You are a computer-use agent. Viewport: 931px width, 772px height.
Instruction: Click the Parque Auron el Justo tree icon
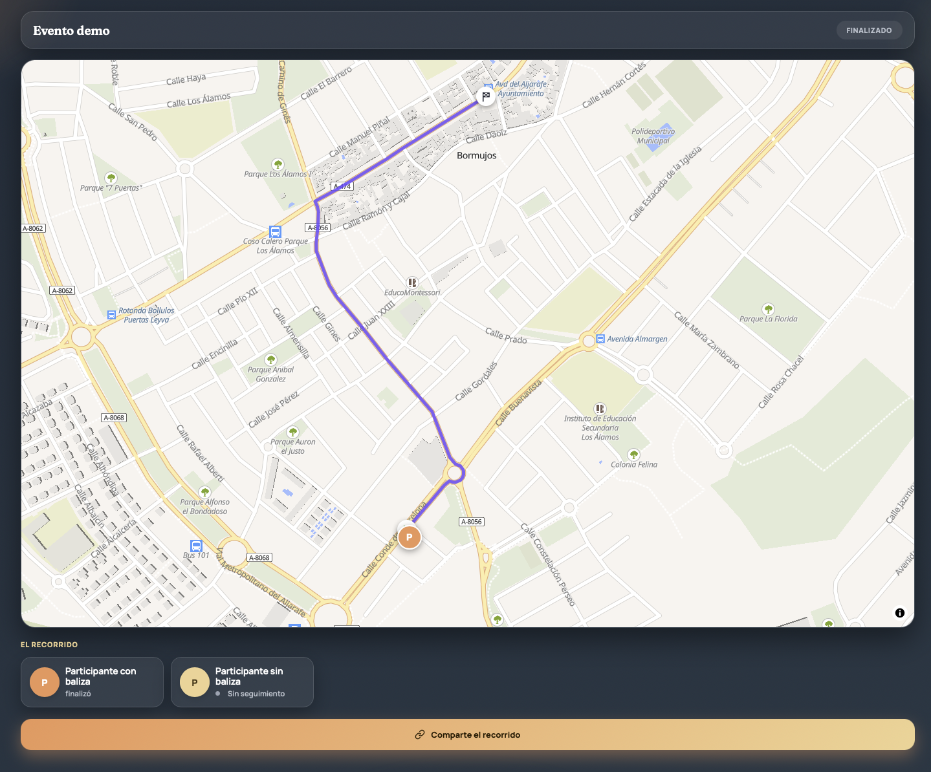[x=292, y=432]
